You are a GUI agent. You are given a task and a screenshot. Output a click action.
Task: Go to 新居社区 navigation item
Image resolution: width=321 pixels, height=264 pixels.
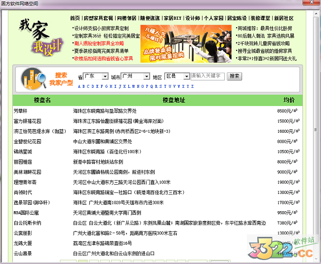pos(283,18)
